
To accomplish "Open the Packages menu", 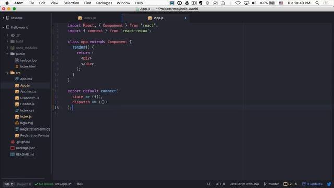I will click(104, 3).
